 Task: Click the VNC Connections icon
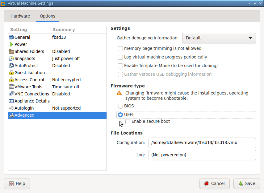[11, 94]
